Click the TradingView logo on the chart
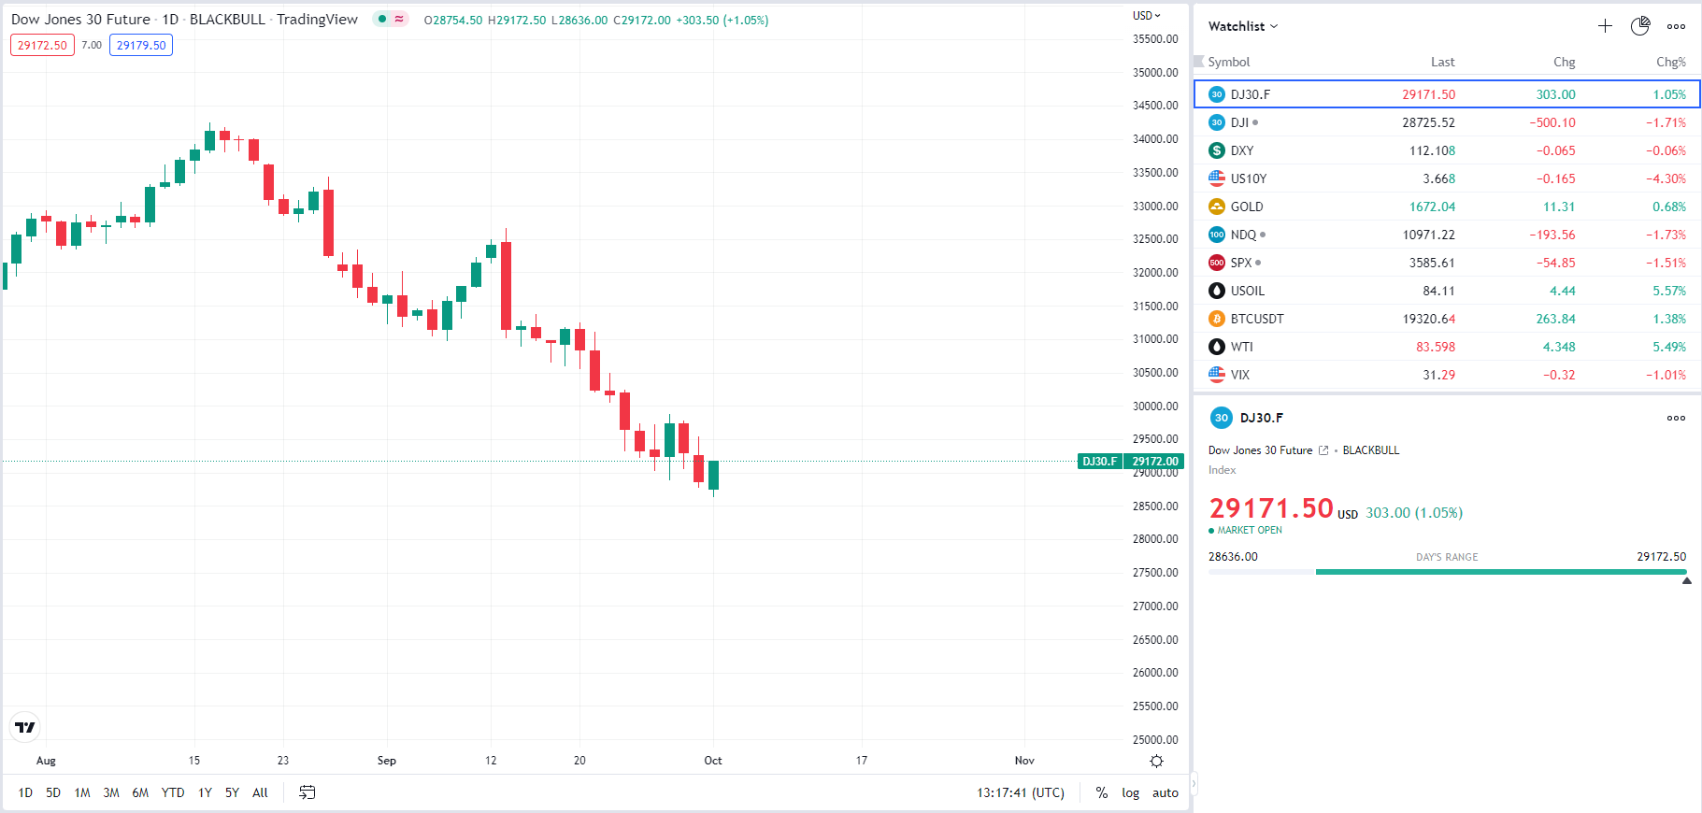Screen dimensions: 1702x813 click(x=25, y=727)
